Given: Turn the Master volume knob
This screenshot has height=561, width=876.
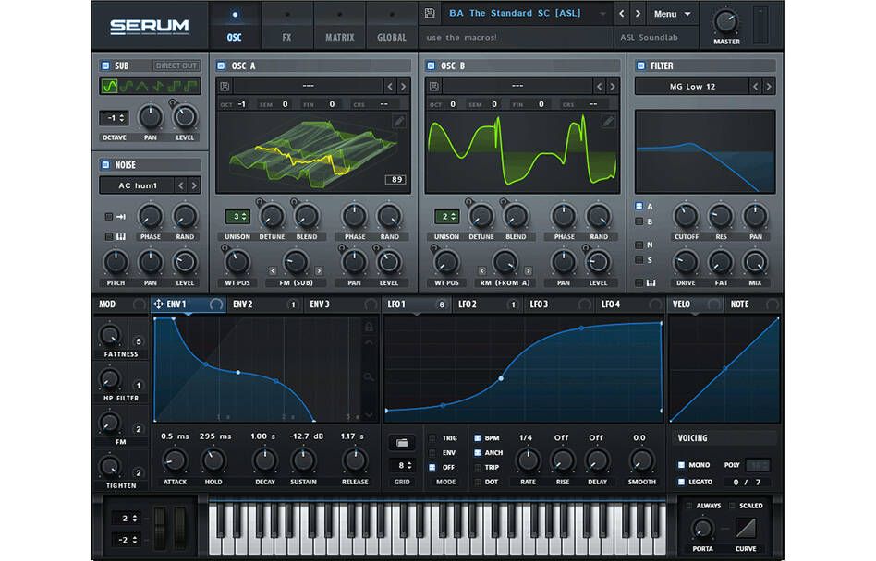Looking at the screenshot, I should click(725, 22).
